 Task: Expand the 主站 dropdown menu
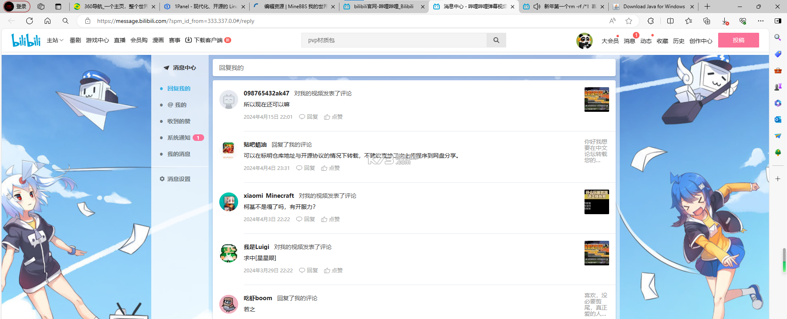tap(55, 40)
